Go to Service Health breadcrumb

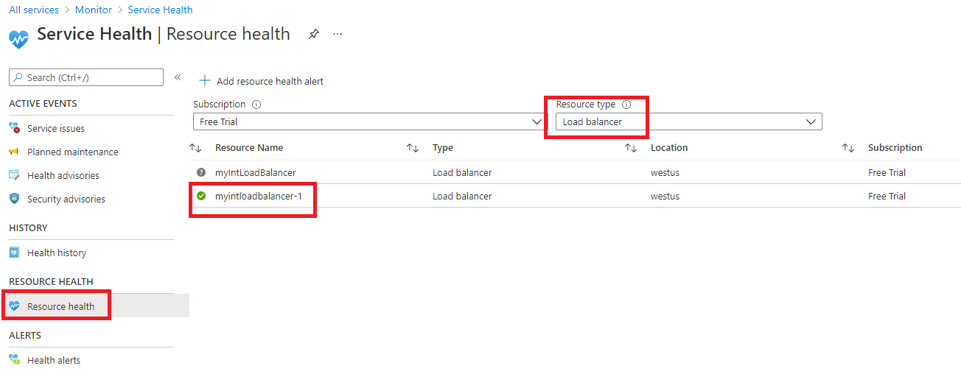(x=160, y=10)
